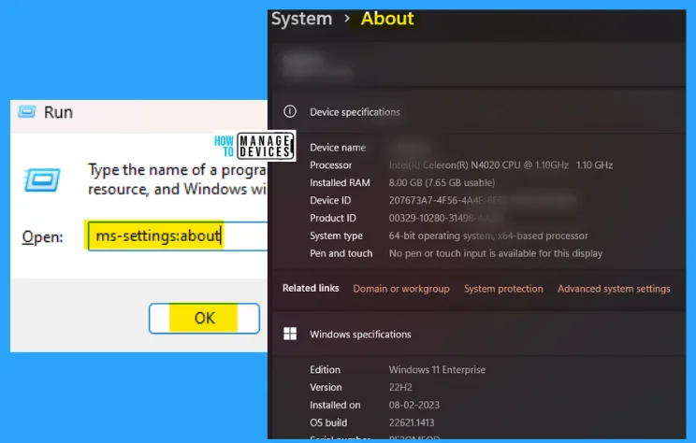Click the breadcrumb chevron between System and About
The height and width of the screenshot is (443, 696).
pyautogui.click(x=347, y=19)
